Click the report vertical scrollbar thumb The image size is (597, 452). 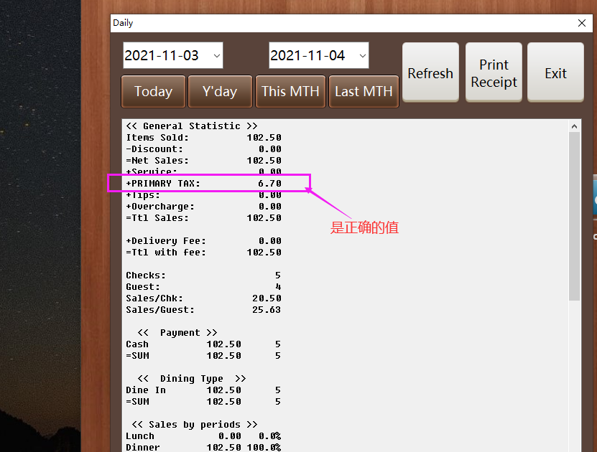(574, 216)
